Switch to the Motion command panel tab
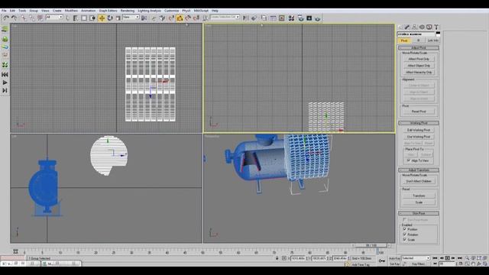489x275 pixels. point(422,27)
